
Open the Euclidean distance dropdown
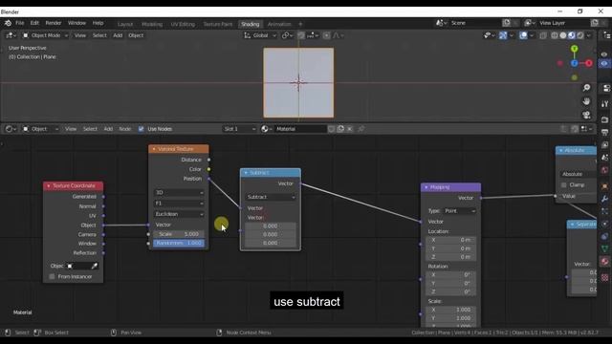point(179,214)
